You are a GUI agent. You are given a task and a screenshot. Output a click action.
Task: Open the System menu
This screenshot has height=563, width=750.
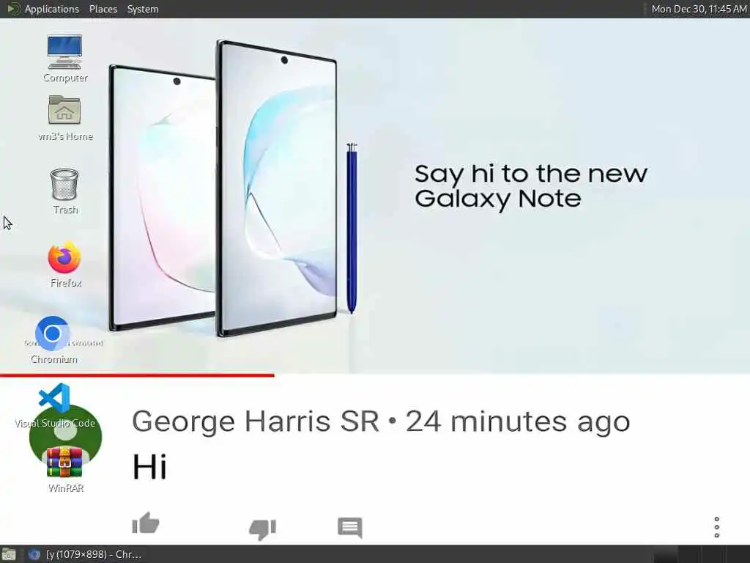click(x=143, y=9)
